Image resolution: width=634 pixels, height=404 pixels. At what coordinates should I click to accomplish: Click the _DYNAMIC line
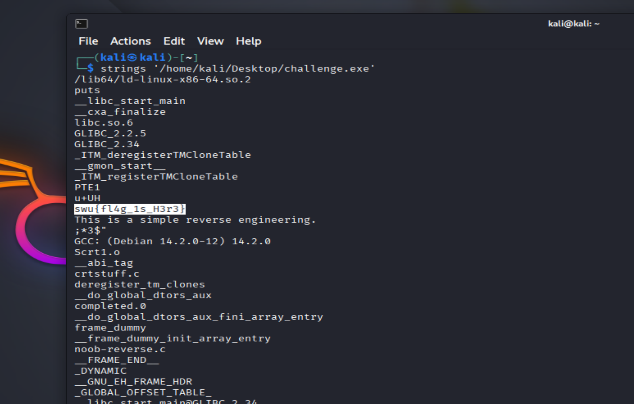click(x=100, y=371)
